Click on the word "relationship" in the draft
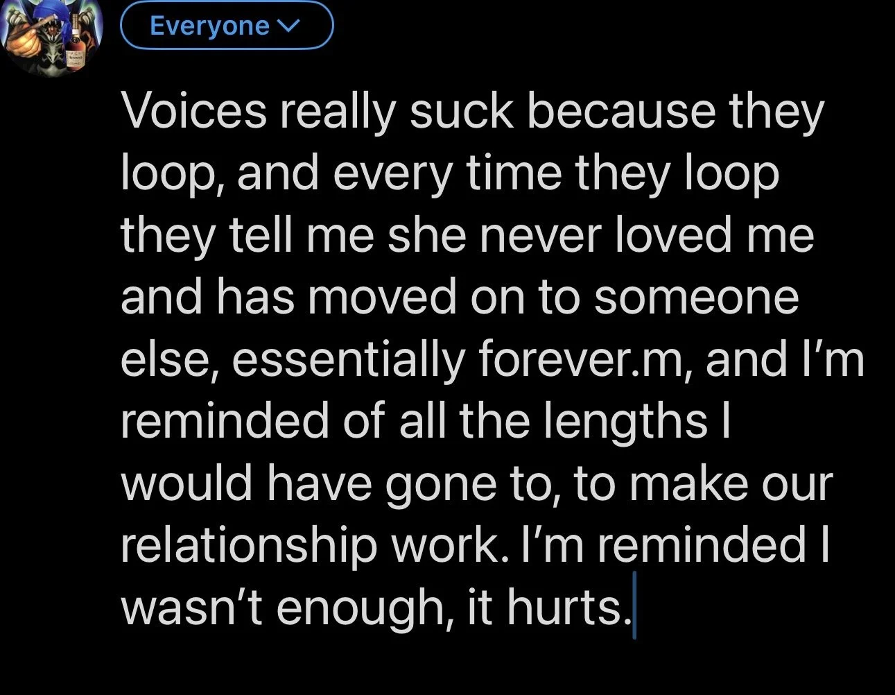The image size is (895, 695). coord(250,545)
